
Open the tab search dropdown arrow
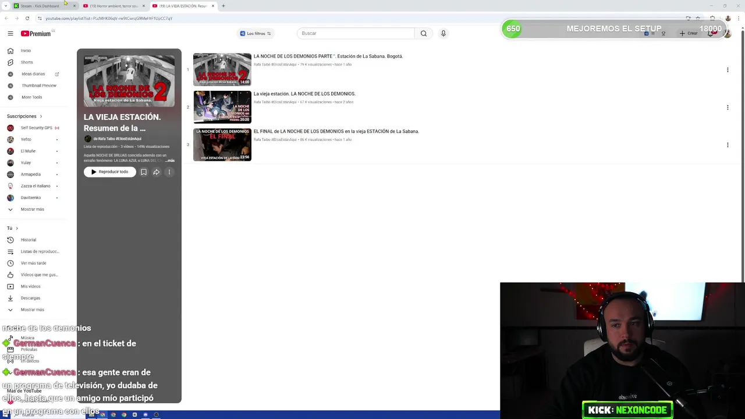[5, 6]
